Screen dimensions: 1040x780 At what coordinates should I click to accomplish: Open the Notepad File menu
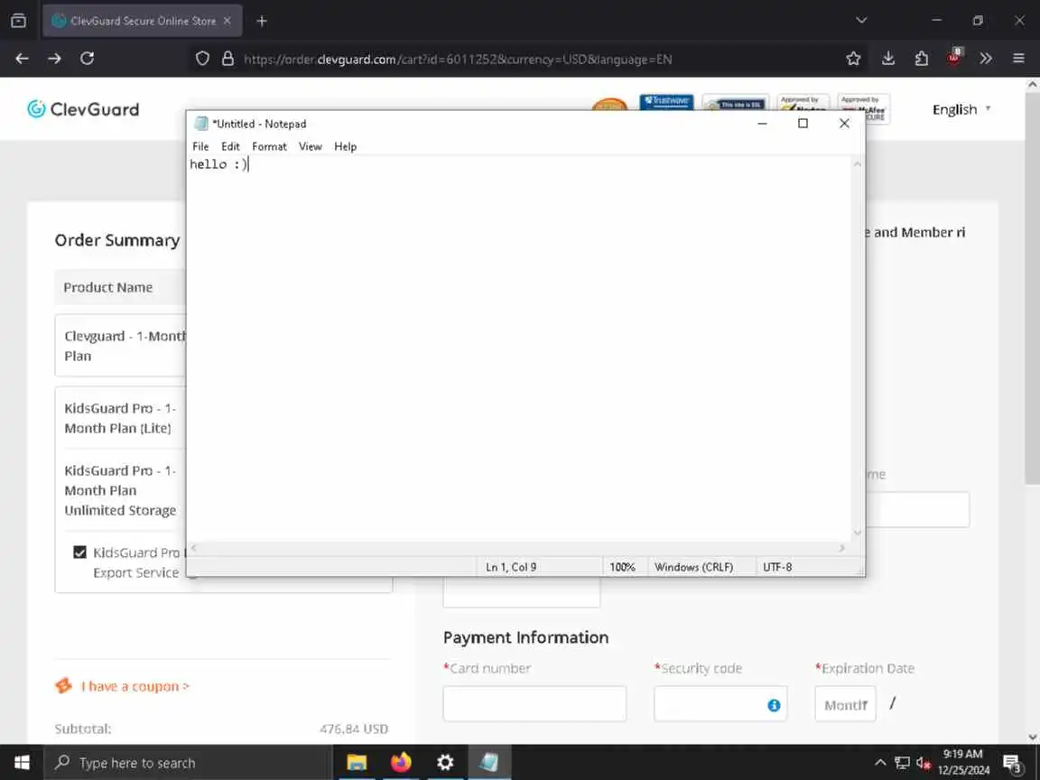pos(200,146)
